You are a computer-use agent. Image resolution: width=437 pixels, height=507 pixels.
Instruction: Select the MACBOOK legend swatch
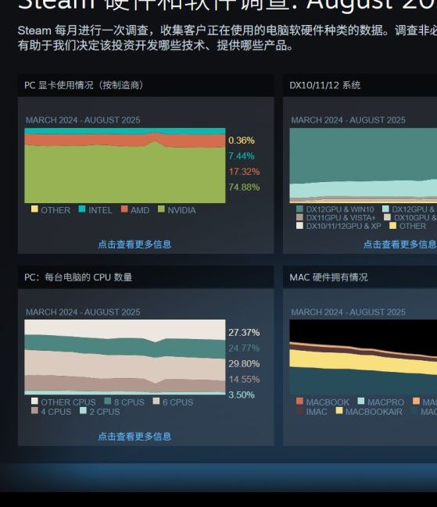(299, 402)
